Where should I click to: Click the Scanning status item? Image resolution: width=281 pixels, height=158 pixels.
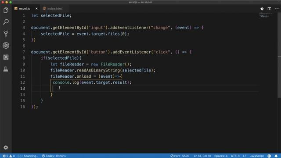pyautogui.click(x=28, y=156)
